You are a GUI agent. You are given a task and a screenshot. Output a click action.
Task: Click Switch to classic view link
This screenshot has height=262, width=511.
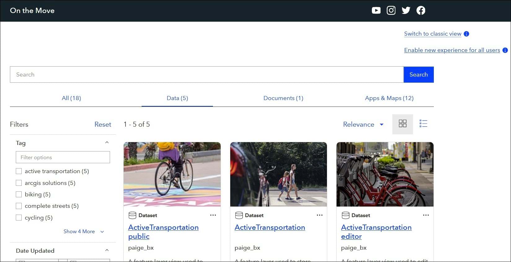[433, 34]
